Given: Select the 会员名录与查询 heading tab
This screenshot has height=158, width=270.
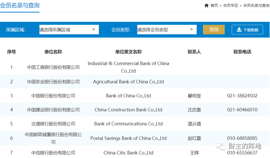Looking at the screenshot, I should click(20, 5).
